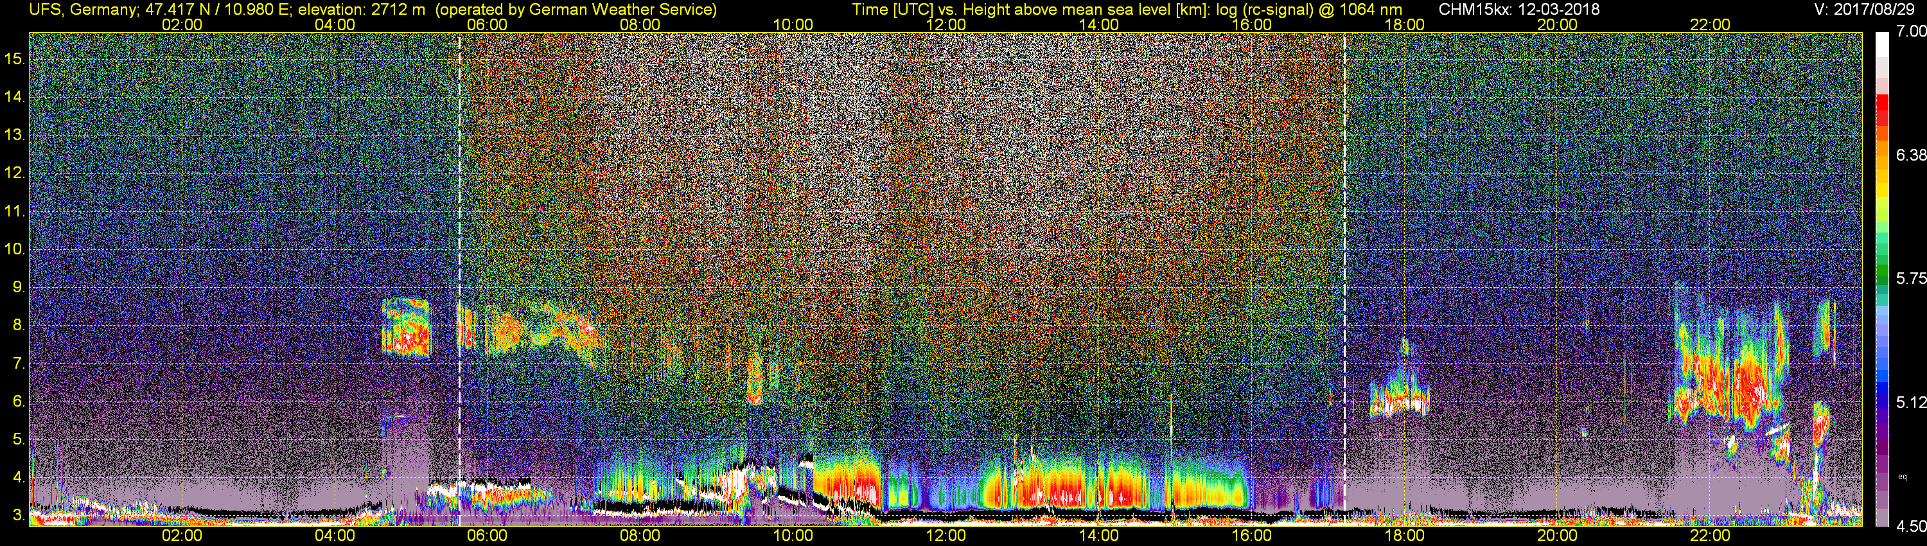Click the 4.50 value on the color scale
The height and width of the screenshot is (546, 1927).
point(1910,527)
